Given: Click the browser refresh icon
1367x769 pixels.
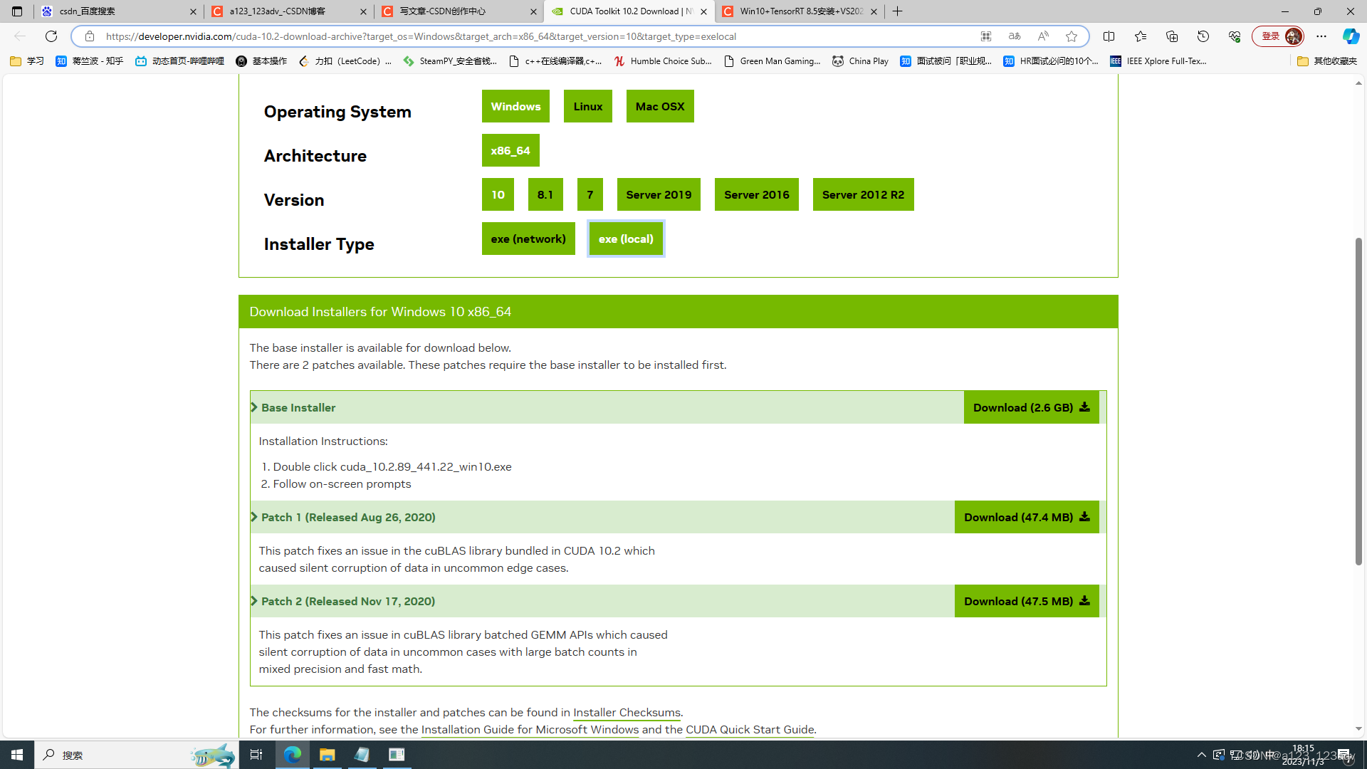Looking at the screenshot, I should point(51,36).
